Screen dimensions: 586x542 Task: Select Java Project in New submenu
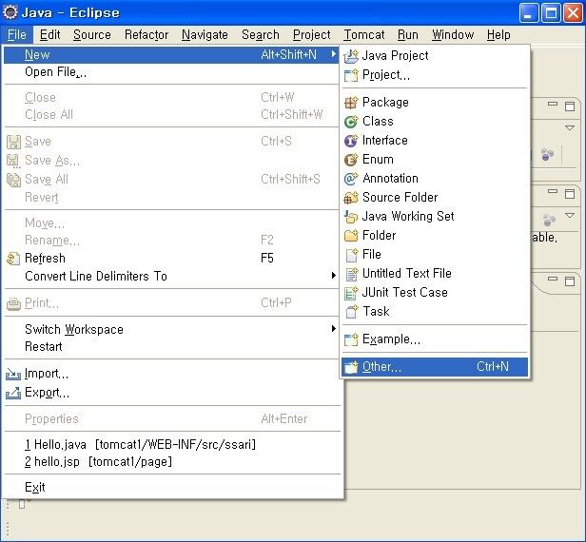click(x=435, y=56)
